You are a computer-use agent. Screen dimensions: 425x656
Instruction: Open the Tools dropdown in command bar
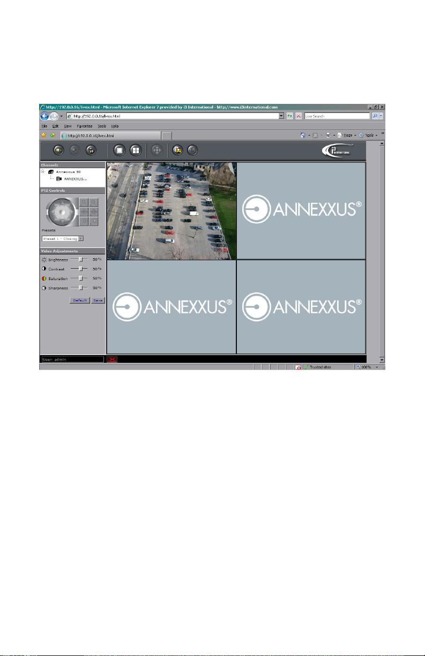pos(368,135)
